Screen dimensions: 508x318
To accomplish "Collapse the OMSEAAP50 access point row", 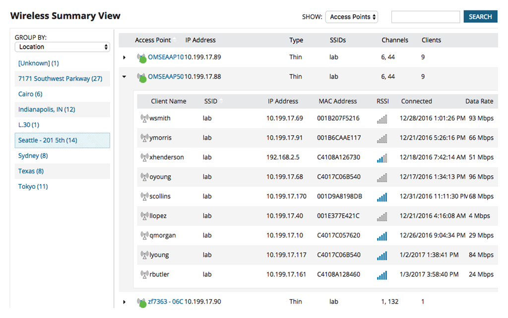I will (124, 77).
